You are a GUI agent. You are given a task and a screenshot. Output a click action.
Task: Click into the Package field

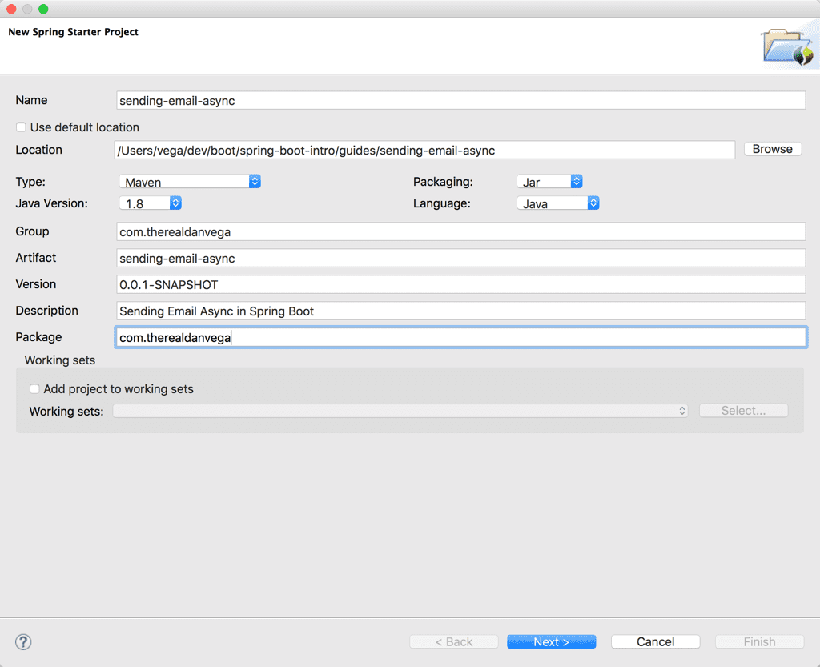pyautogui.click(x=460, y=337)
